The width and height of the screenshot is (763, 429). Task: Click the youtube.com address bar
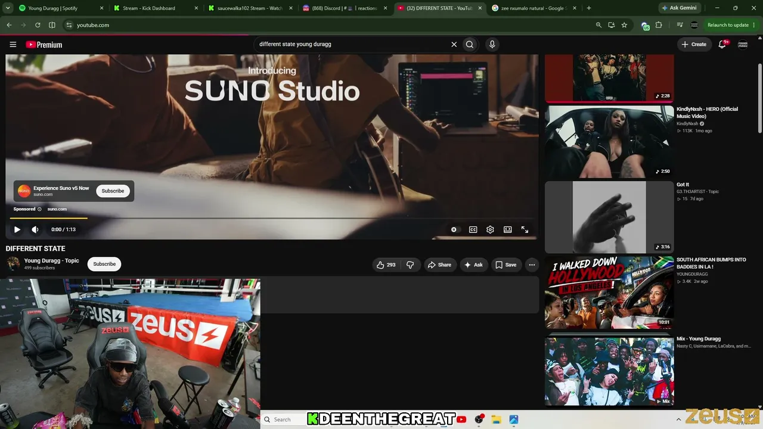(334, 25)
